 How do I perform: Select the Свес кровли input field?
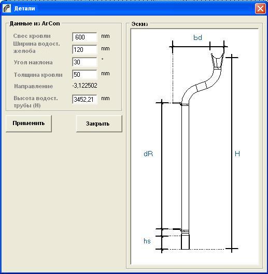click(84, 37)
